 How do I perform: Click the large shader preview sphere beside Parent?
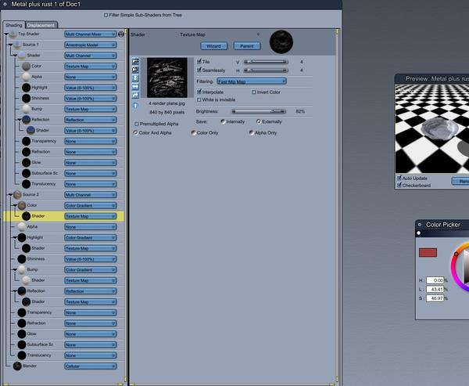click(x=281, y=42)
